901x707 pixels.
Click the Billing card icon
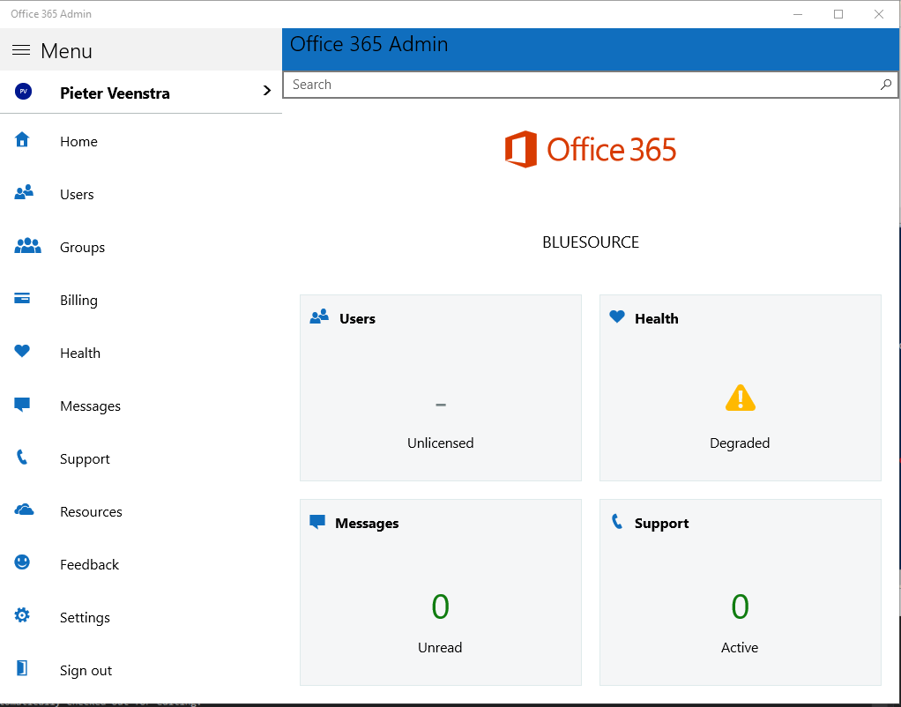[x=22, y=298]
